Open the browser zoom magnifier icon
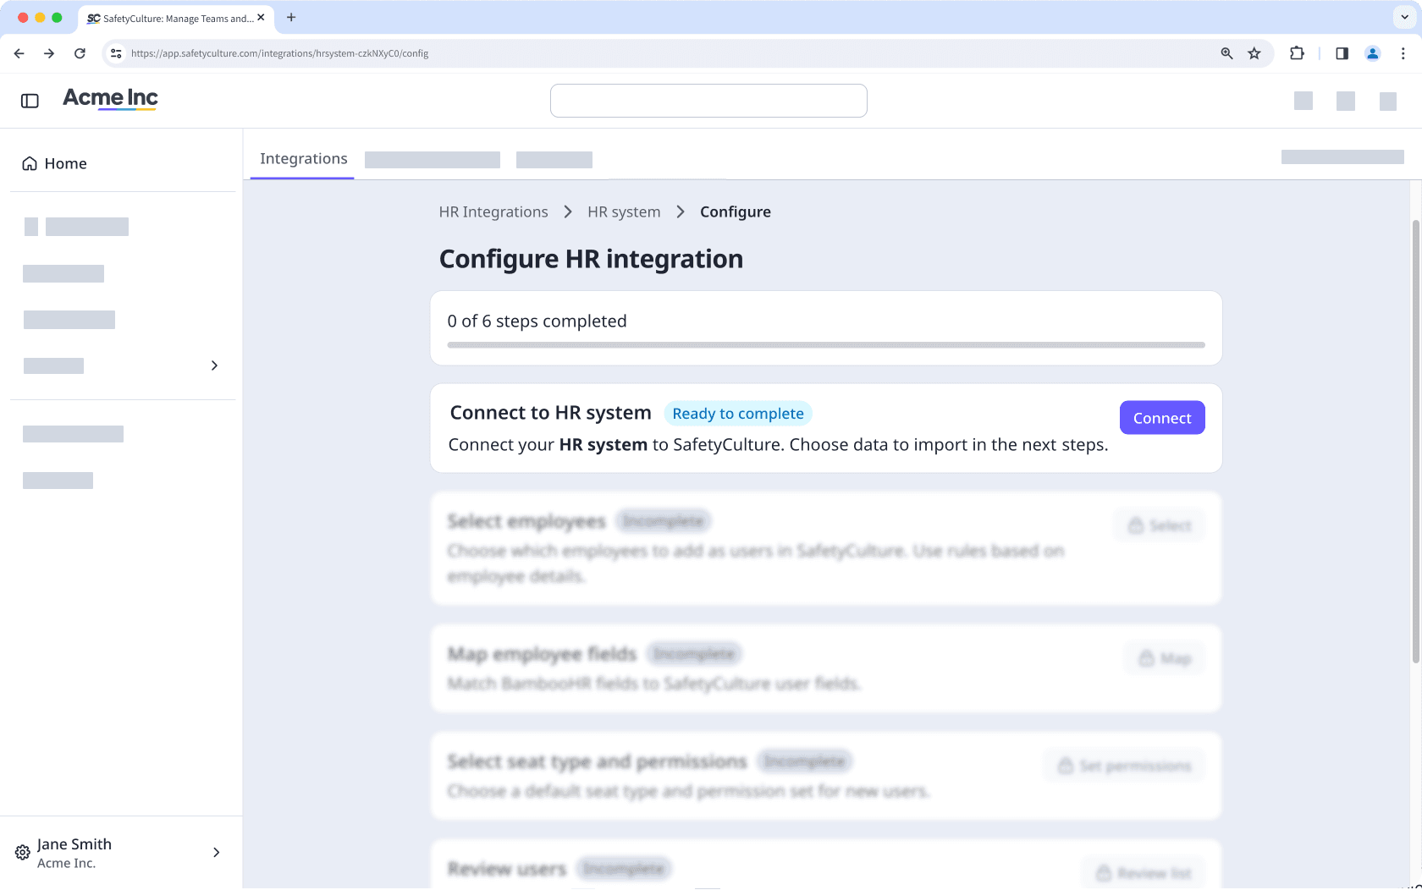Image resolution: width=1422 pixels, height=890 pixels. pos(1226,53)
